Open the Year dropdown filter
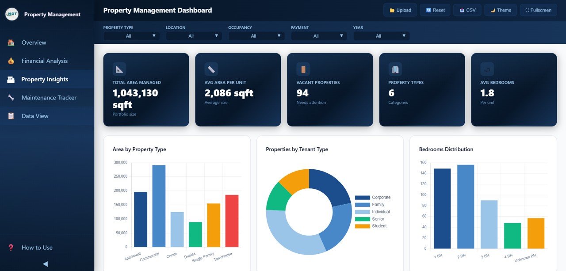 click(381, 36)
